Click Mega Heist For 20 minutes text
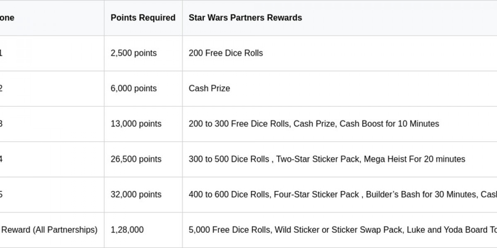Image resolution: width=497 pixels, height=248 pixels. point(415,159)
